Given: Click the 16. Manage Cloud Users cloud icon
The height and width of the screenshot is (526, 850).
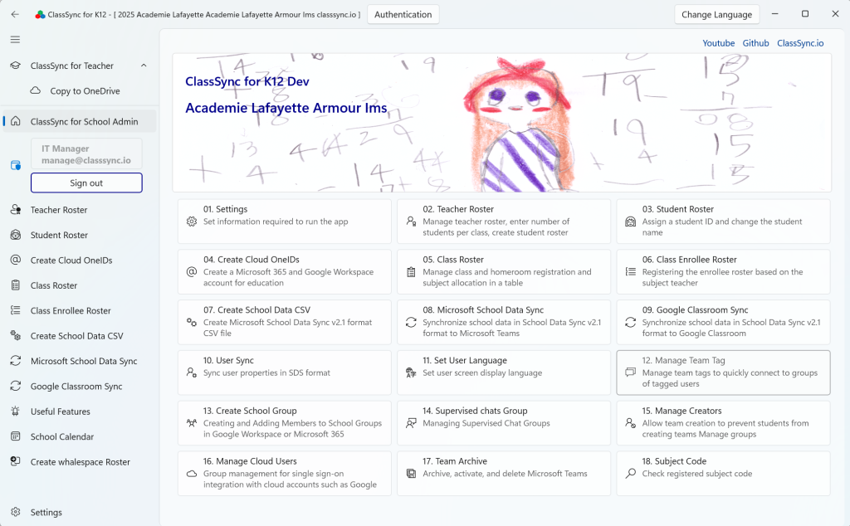Looking at the screenshot, I should (192, 474).
